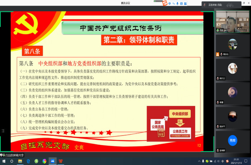Image resolution: width=251 pixels, height=165 pixels.
Task: Select the speaking presenter's video thumbnail
Action: (x=233, y=22)
